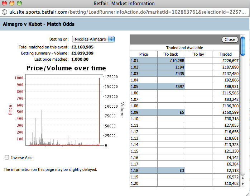250x196 pixels.
Task: Click the table scrollbar down arrow
Action: [242, 184]
